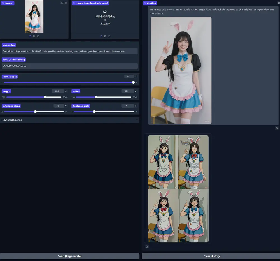Screen dimensions: 280x261
Task: Copy the generated images response
Action: coord(147,247)
